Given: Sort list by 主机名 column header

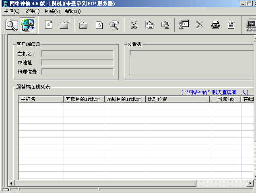Looking at the screenshot, I should tap(41, 99).
